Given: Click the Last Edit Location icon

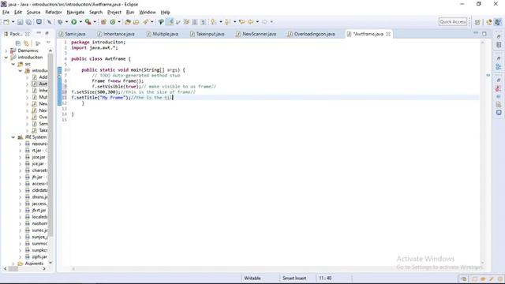Looking at the screenshot, I should (x=242, y=22).
